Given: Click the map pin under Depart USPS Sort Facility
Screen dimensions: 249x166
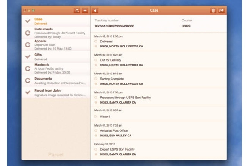Looking at the screenshot, I should (96, 154).
